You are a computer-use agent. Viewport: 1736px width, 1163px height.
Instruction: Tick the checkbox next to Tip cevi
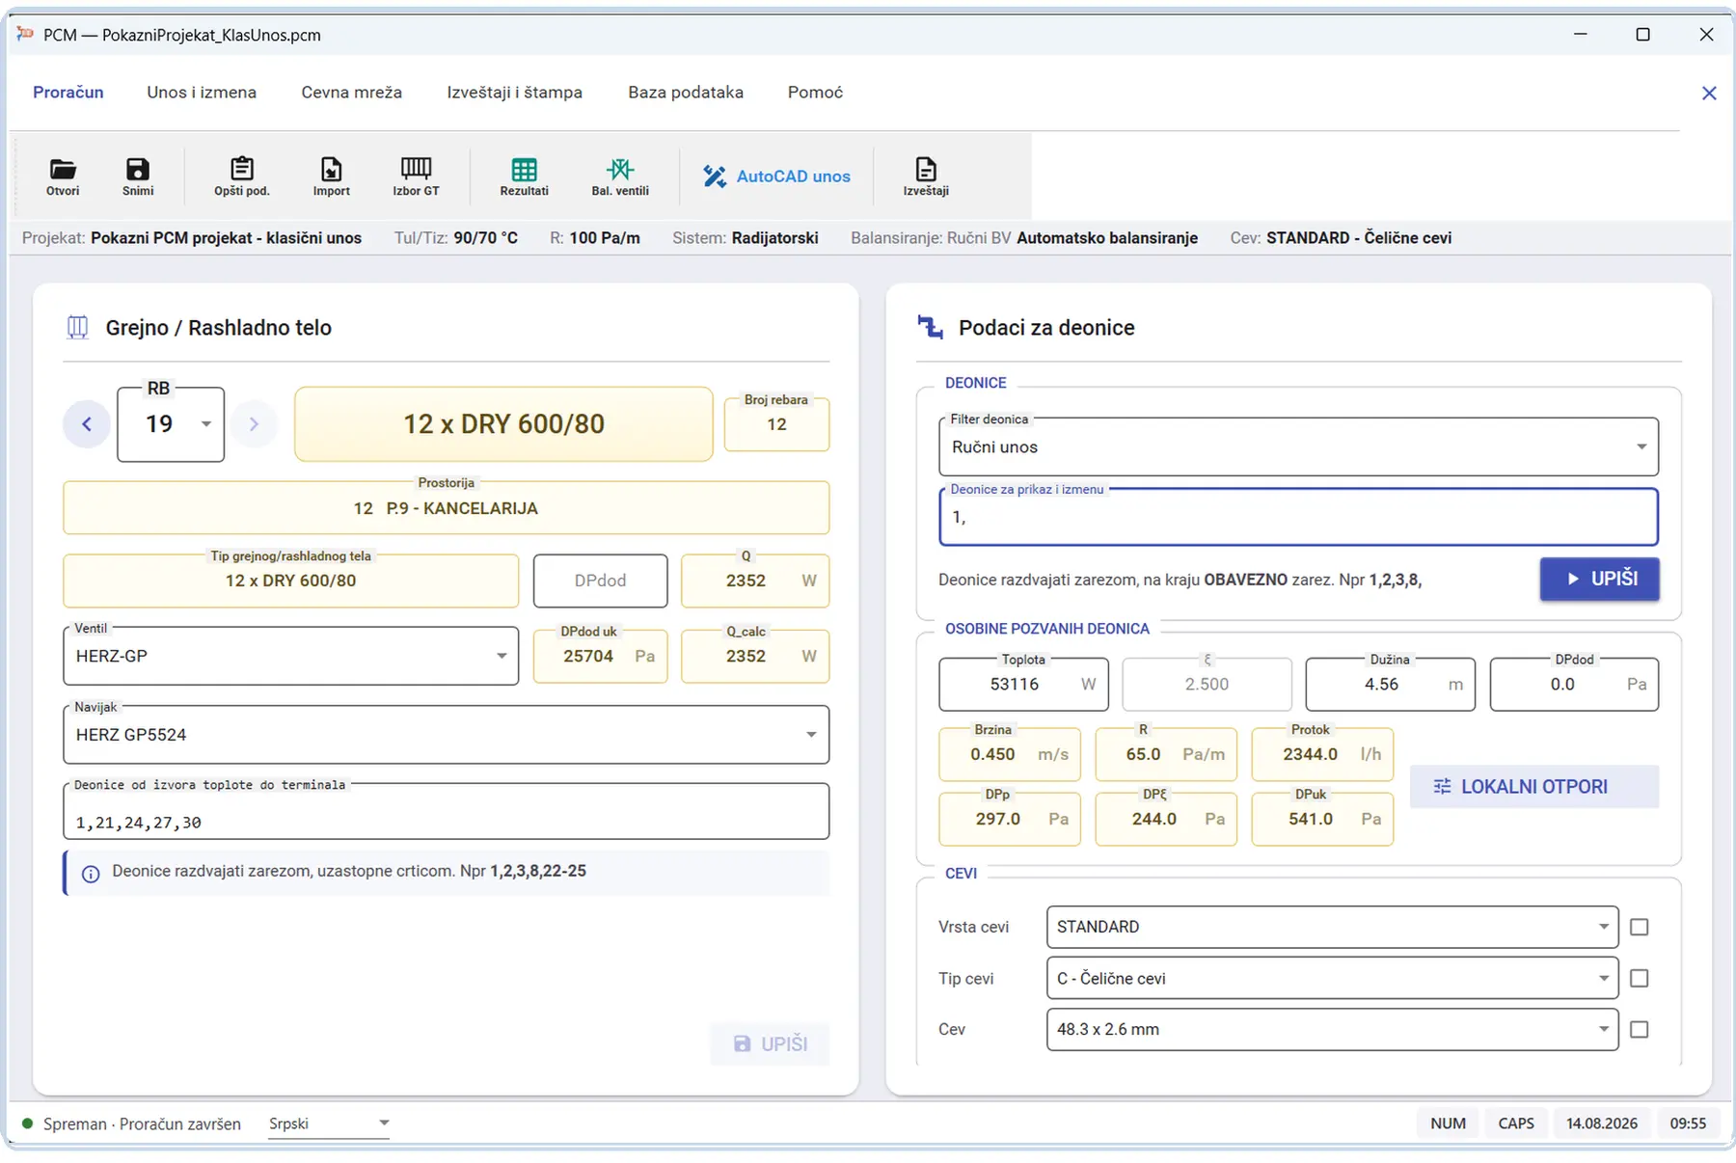tap(1639, 978)
